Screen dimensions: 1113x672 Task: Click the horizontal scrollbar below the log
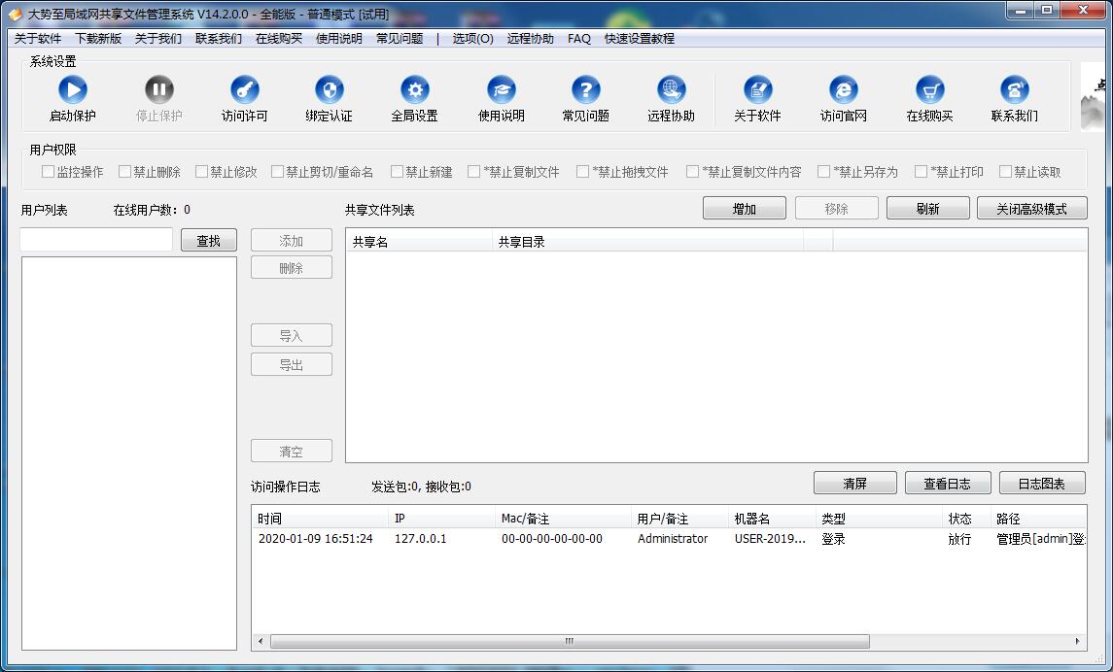[569, 642]
